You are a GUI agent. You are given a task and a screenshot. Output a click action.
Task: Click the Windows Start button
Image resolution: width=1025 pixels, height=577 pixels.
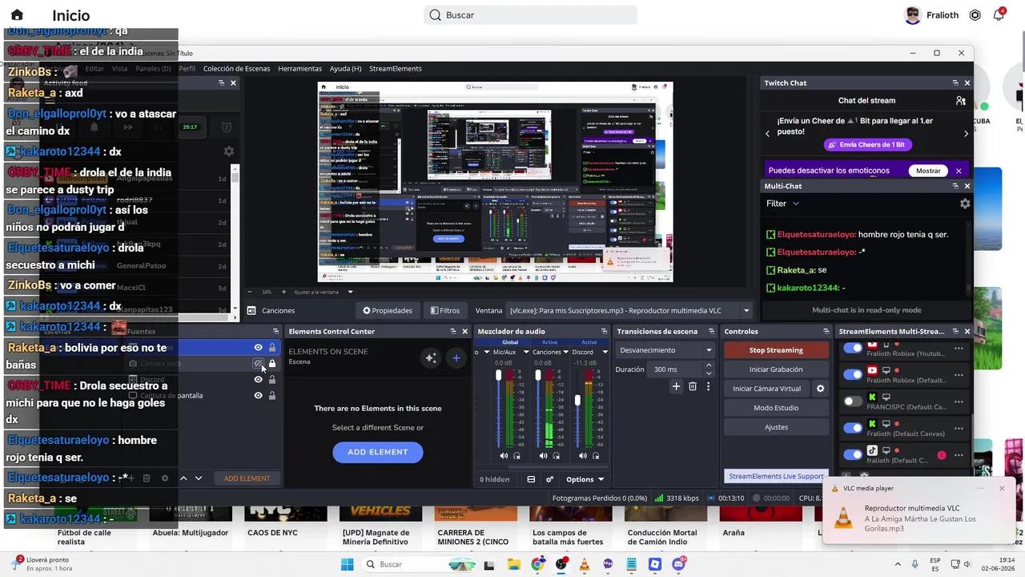[x=347, y=564]
